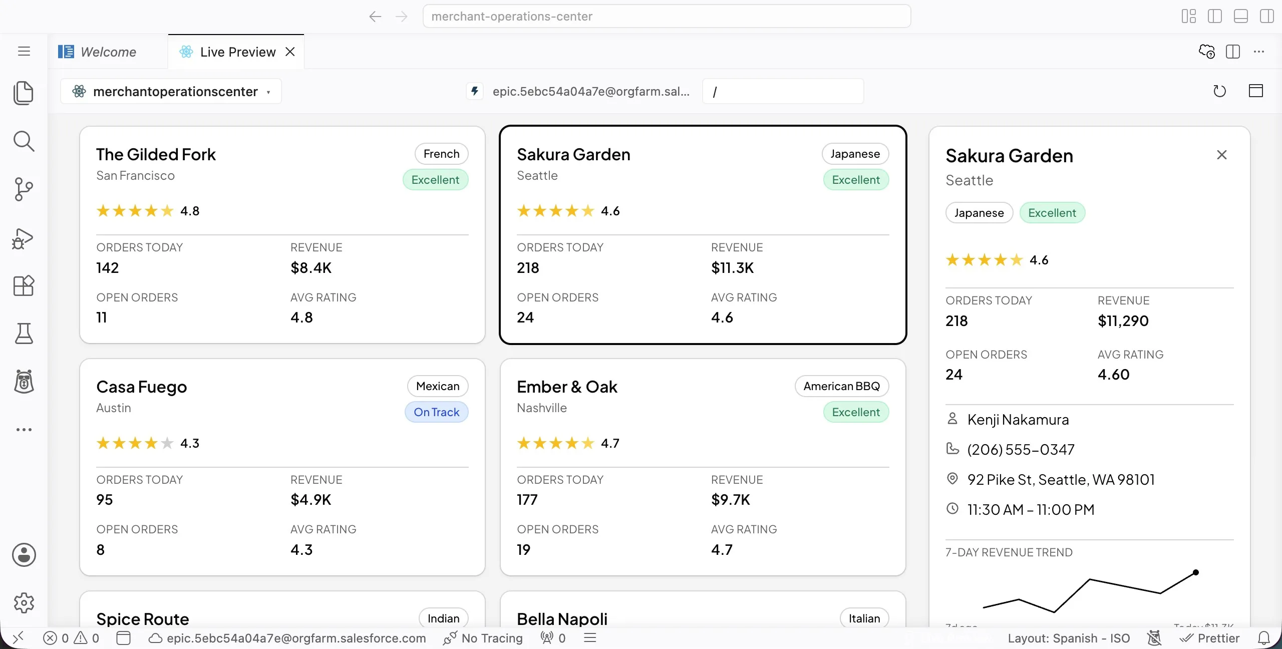
Task: Open editor More Actions ellipsis
Action: pyautogui.click(x=1259, y=52)
